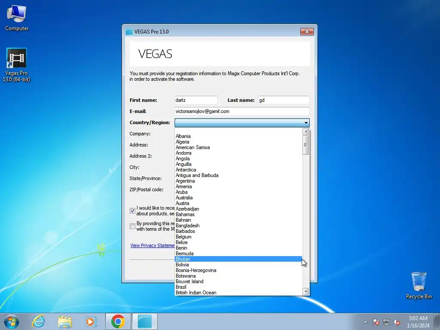Choose Antigua and Barbuda in the list
440x330 pixels.
click(x=238, y=175)
